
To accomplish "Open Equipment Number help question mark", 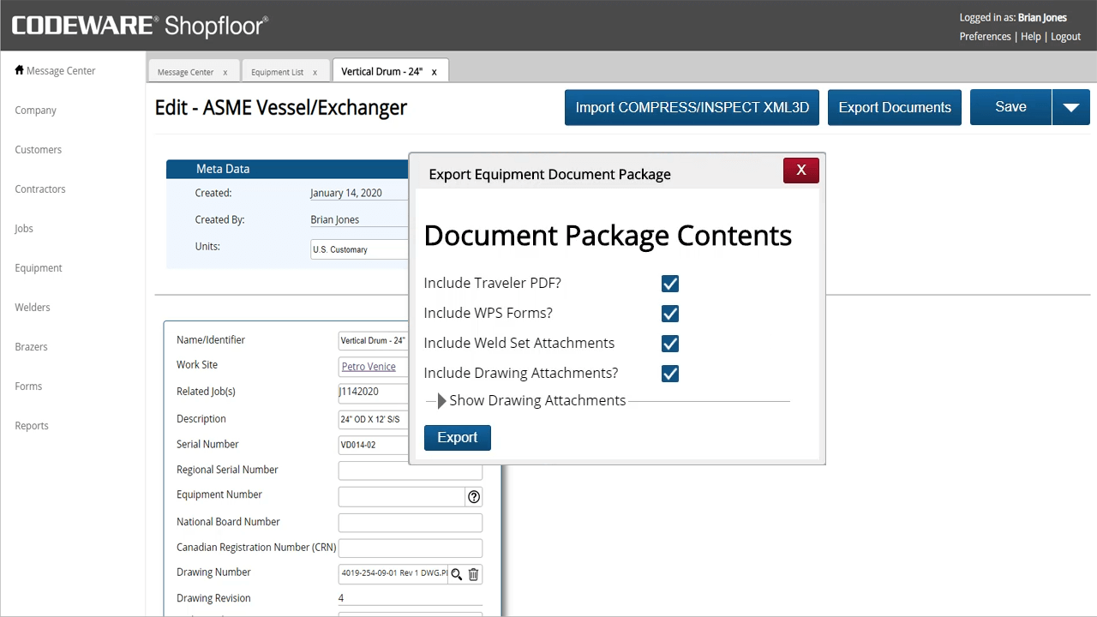I will point(474,497).
